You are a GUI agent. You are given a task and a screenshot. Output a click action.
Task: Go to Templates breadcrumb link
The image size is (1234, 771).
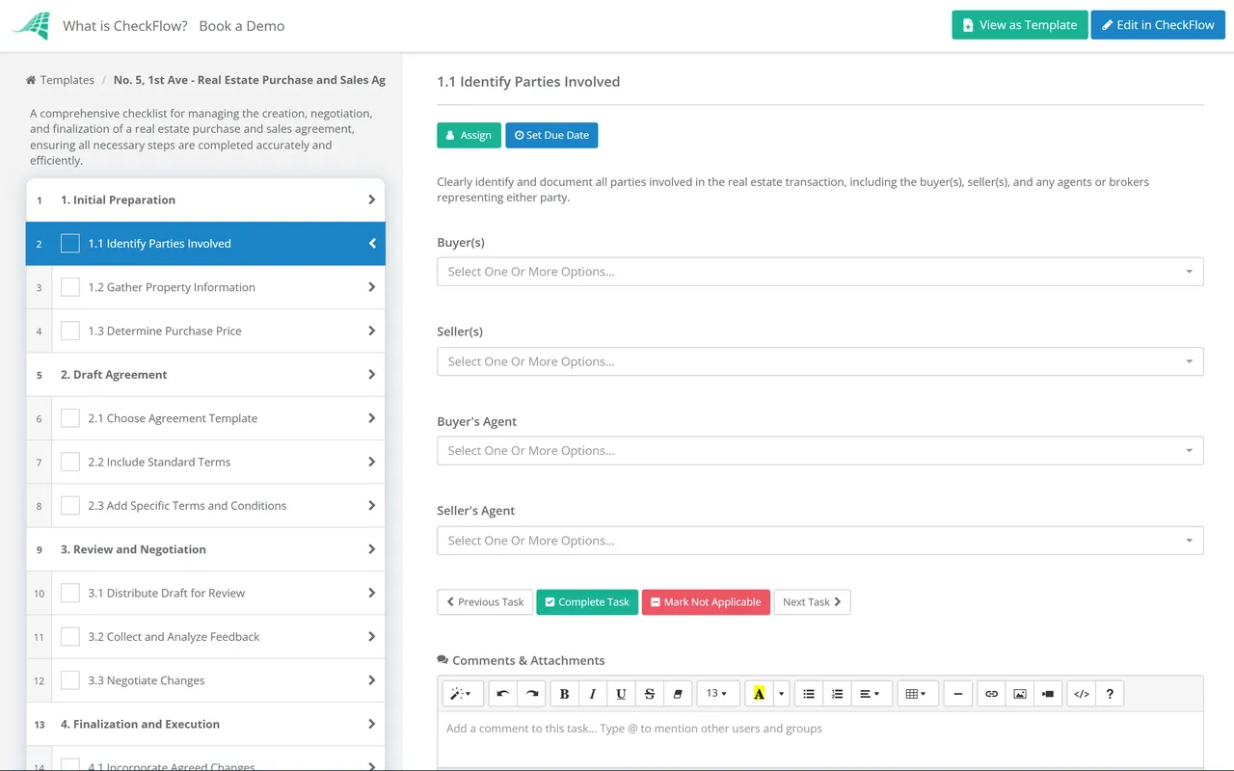[x=60, y=80]
